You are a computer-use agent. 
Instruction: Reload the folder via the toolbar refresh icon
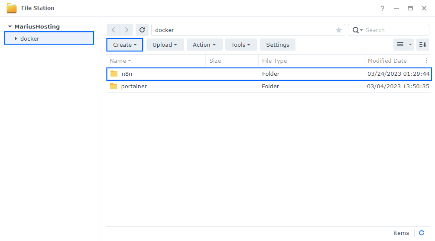pyautogui.click(x=142, y=30)
